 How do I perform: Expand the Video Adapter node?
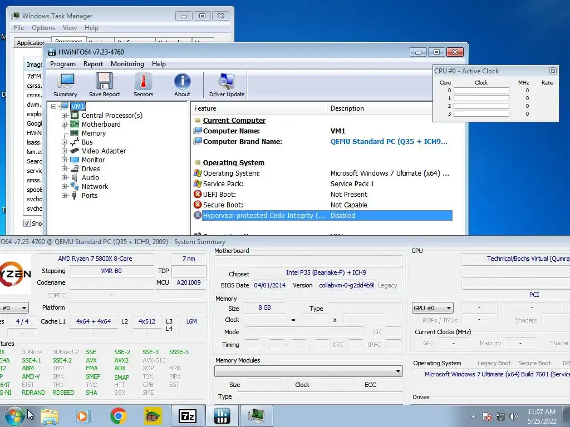(65, 151)
